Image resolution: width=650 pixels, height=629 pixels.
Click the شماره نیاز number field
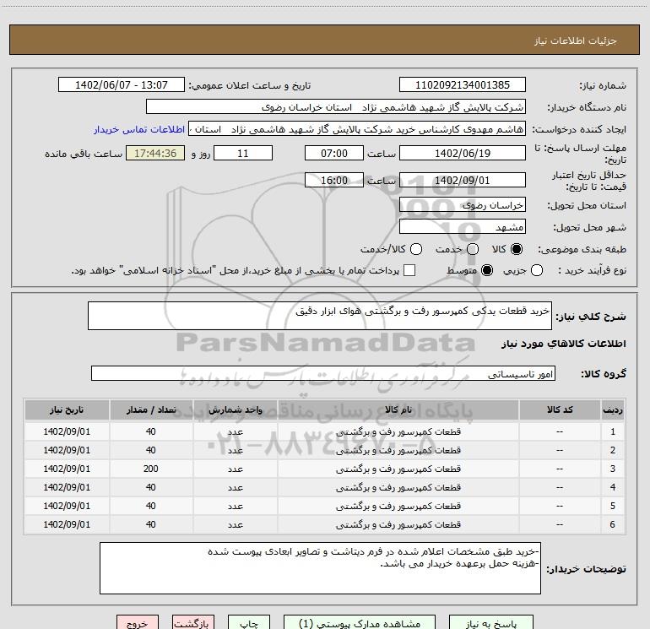click(462, 85)
